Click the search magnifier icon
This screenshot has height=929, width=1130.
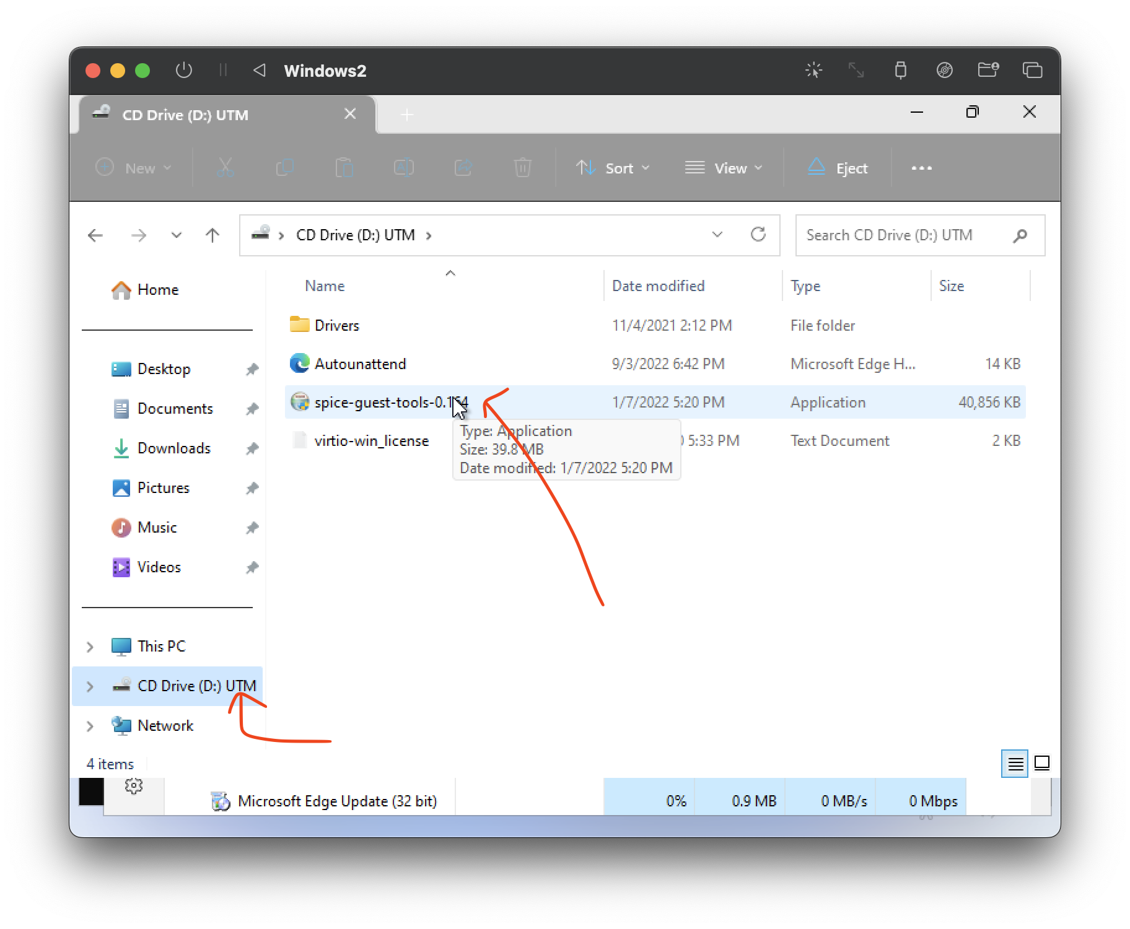1020,235
